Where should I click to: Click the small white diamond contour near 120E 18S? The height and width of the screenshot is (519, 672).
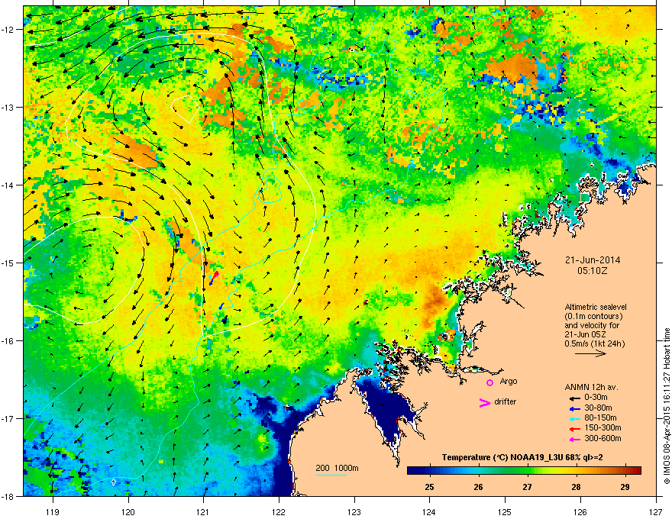(113, 482)
